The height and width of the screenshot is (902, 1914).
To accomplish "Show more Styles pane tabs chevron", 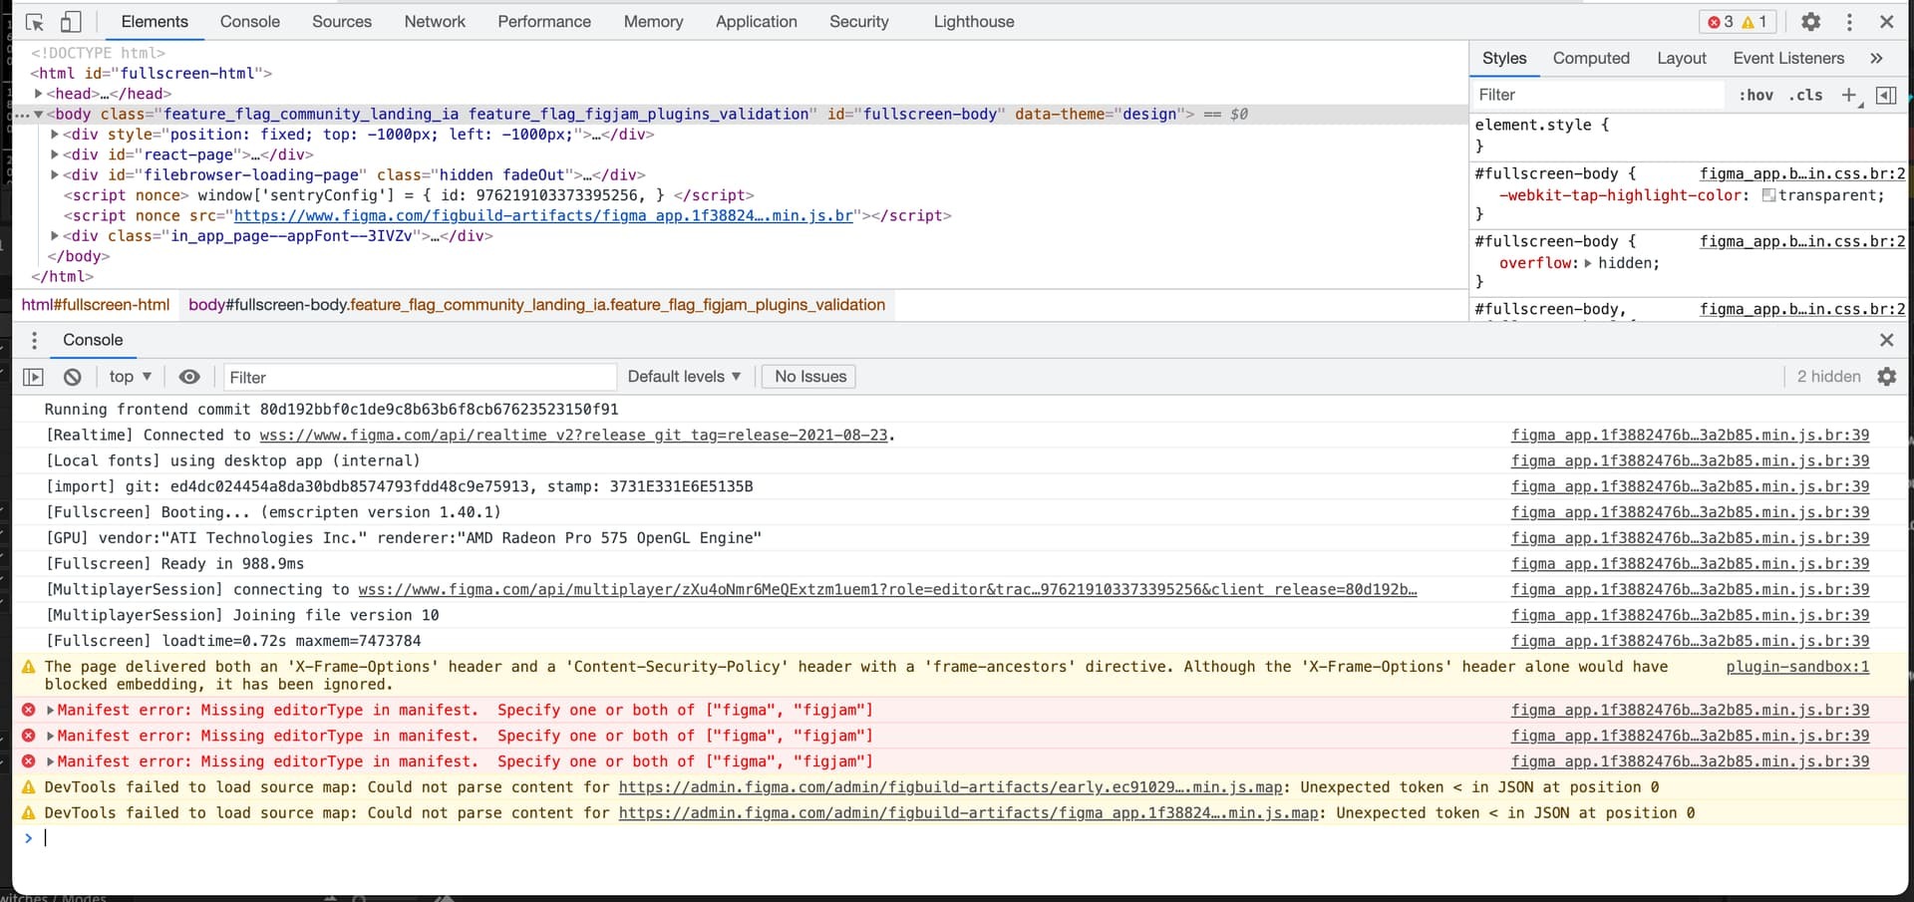I will tap(1876, 59).
